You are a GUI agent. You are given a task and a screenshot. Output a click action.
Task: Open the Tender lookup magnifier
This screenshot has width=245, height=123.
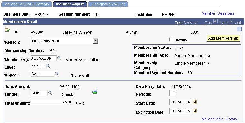(50, 93)
